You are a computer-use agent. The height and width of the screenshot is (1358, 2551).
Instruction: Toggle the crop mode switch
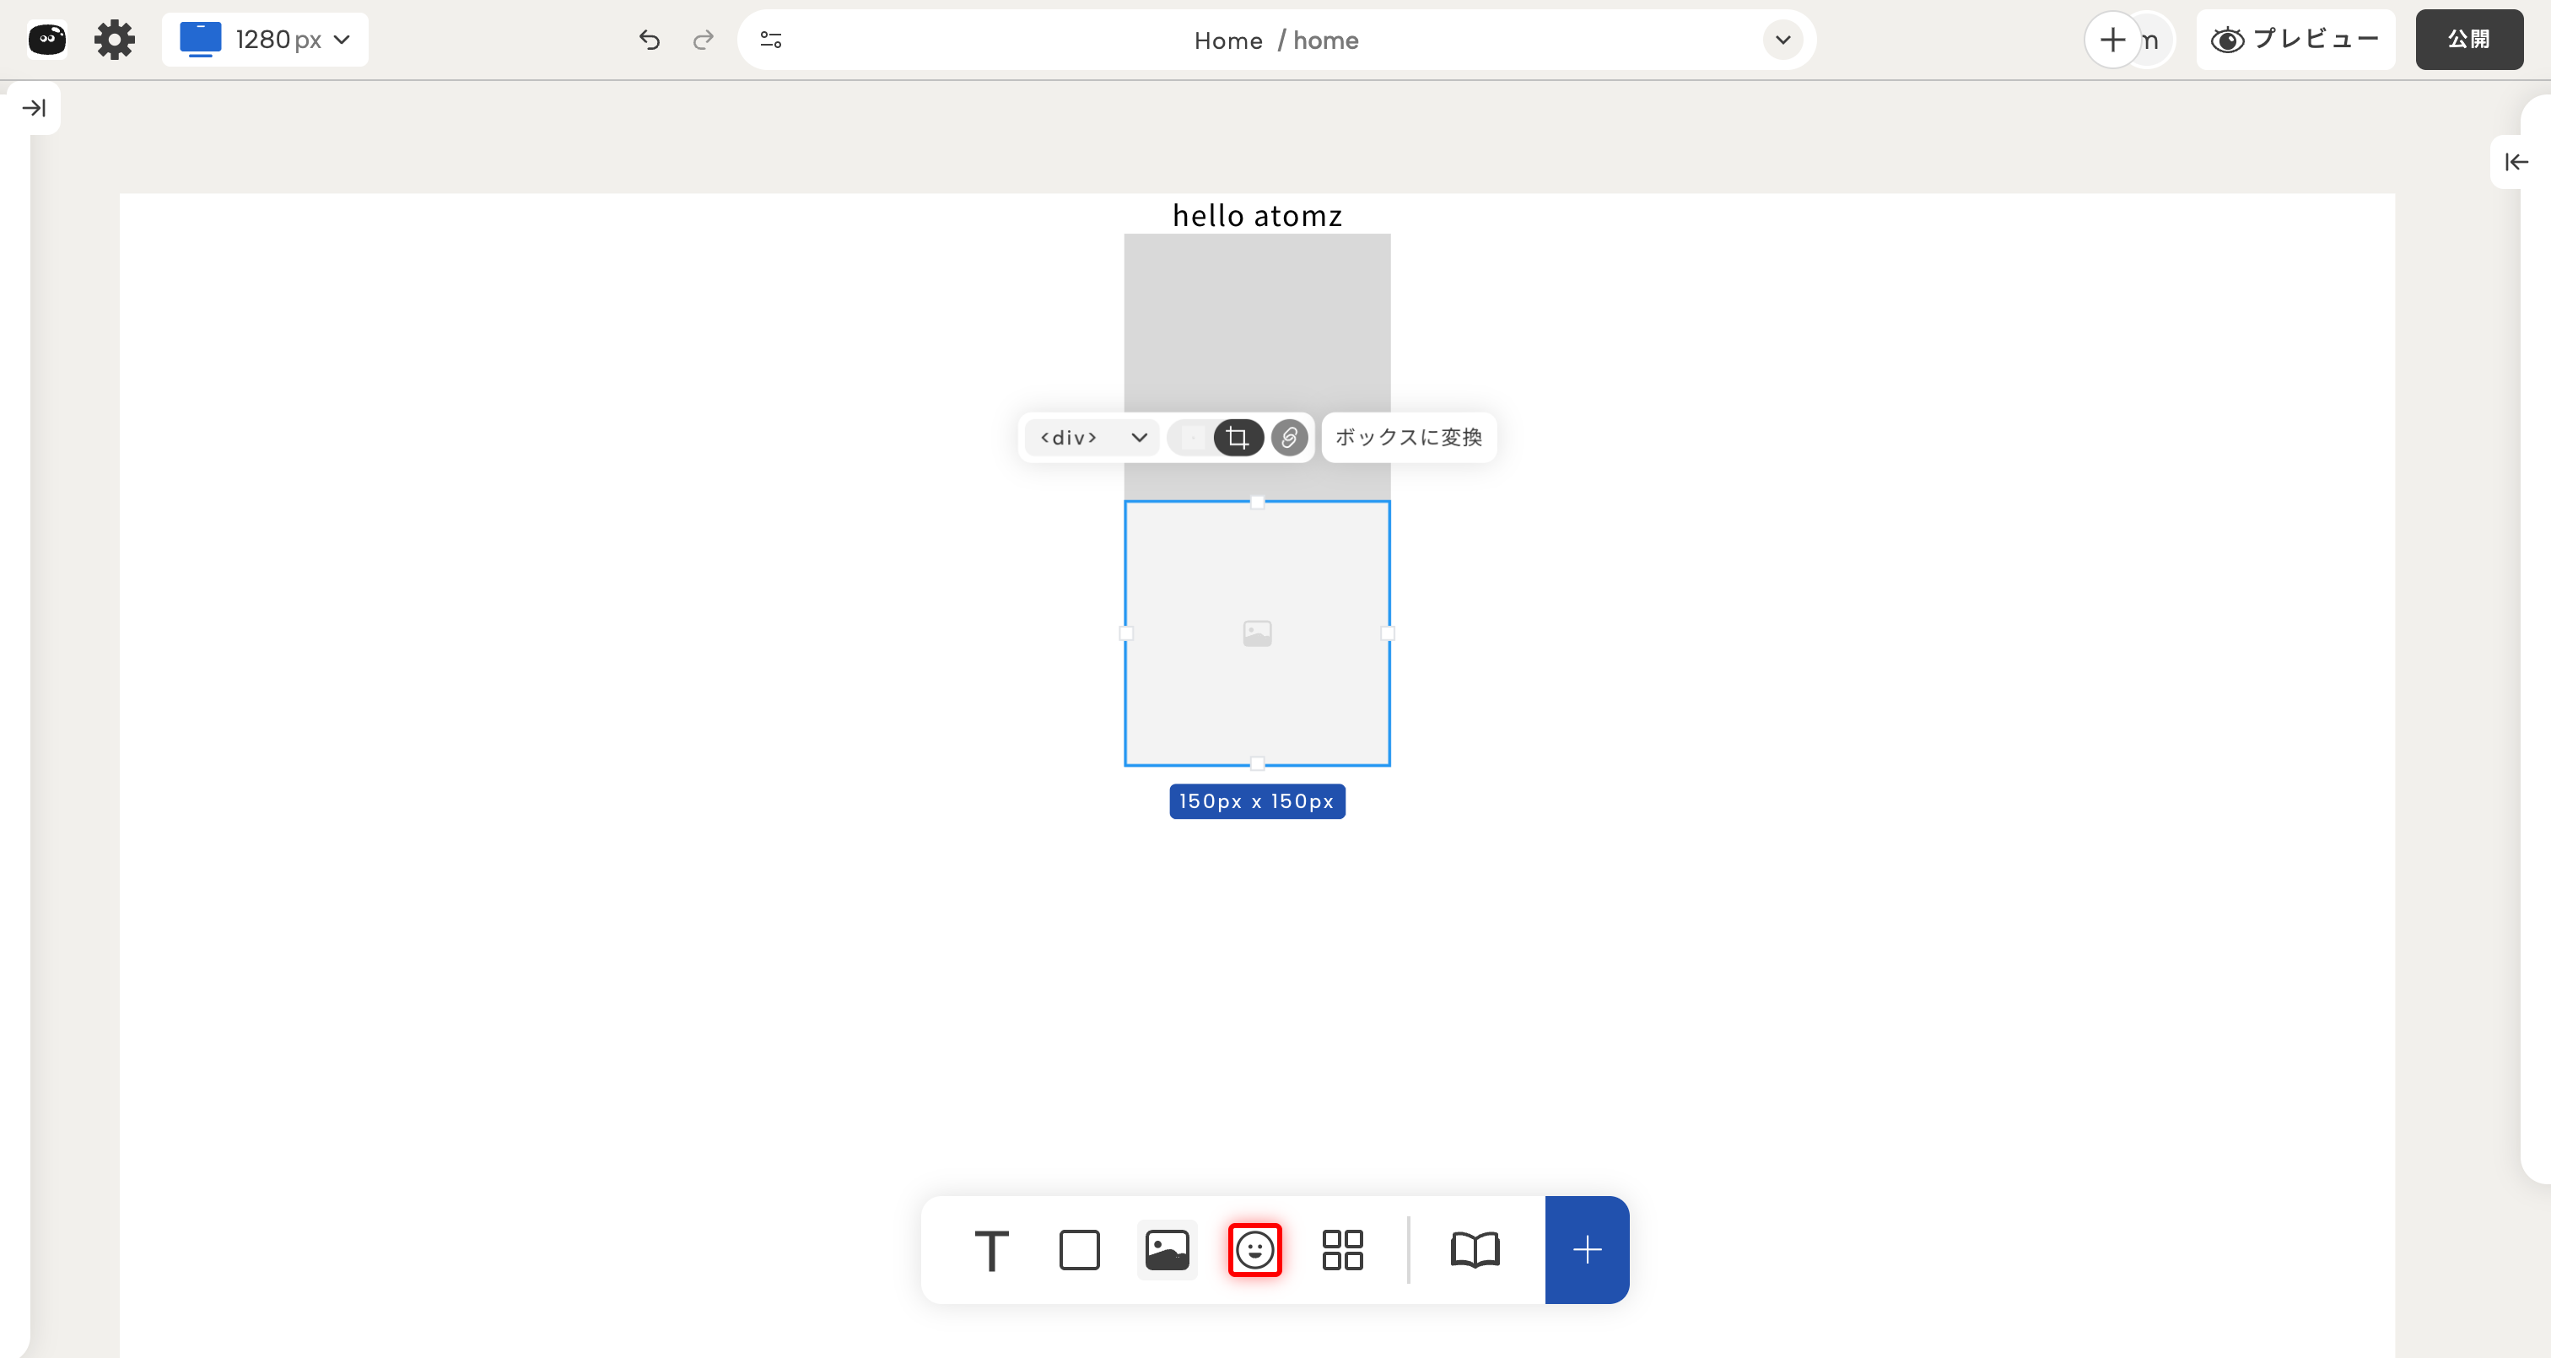[x=1237, y=438]
